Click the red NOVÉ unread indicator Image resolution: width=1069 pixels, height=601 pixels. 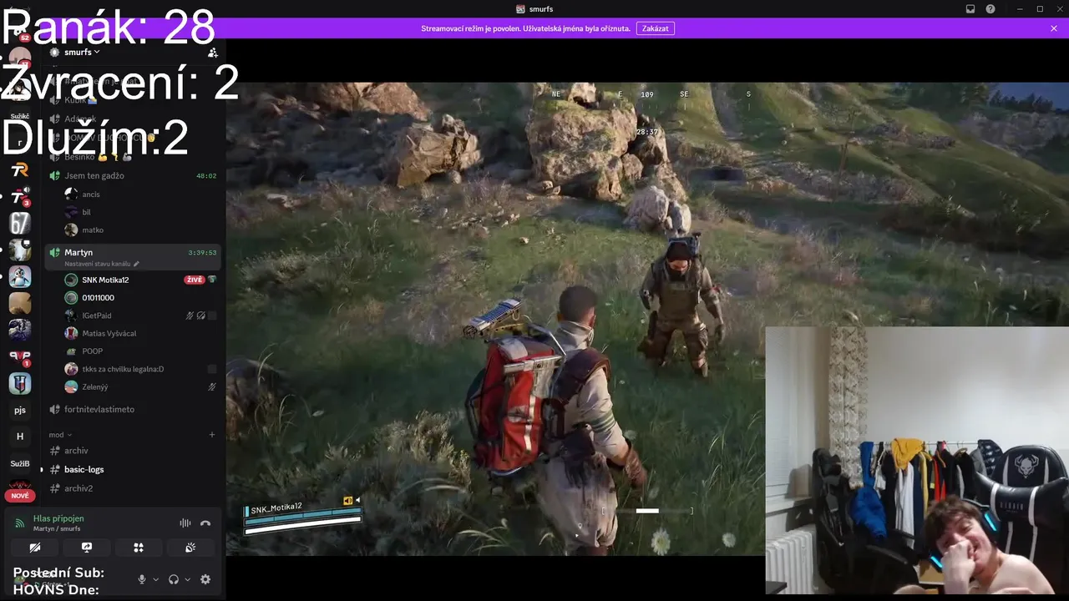[x=20, y=496]
